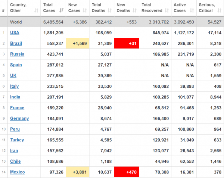Sort by Total Recovered arrows icon

point(167,10)
